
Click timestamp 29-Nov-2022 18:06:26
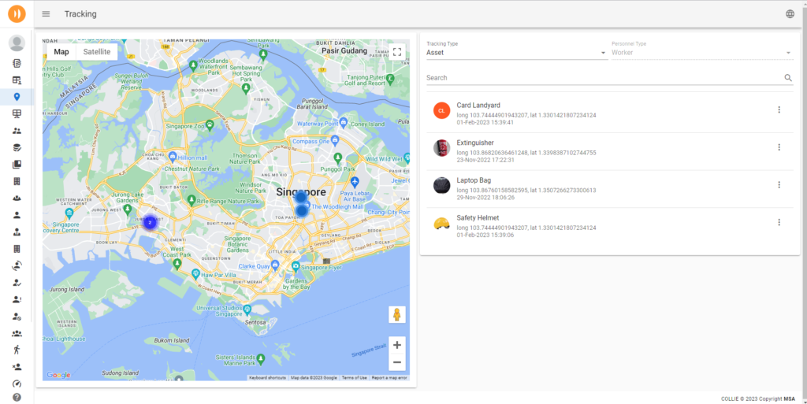point(485,198)
